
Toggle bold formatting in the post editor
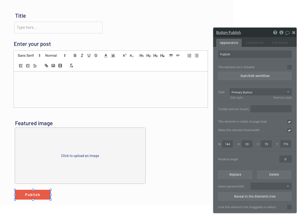(75, 55)
